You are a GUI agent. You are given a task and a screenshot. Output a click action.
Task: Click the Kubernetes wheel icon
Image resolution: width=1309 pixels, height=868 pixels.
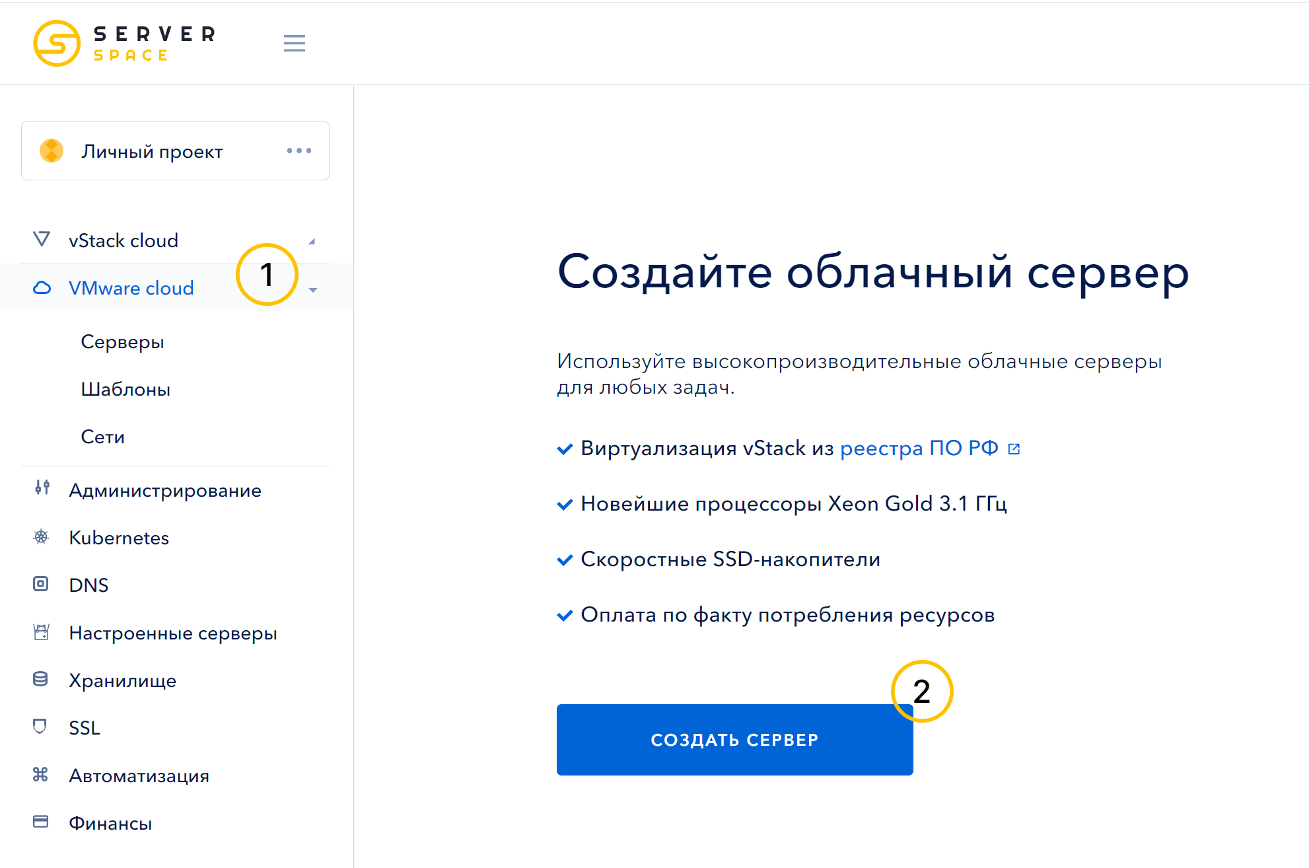[x=41, y=536]
